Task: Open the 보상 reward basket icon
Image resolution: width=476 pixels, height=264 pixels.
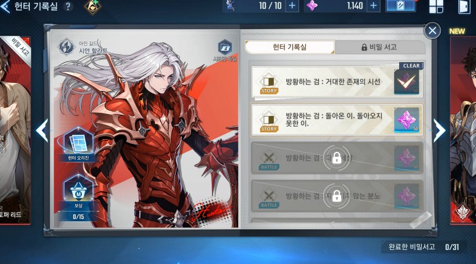Action: [x=79, y=193]
